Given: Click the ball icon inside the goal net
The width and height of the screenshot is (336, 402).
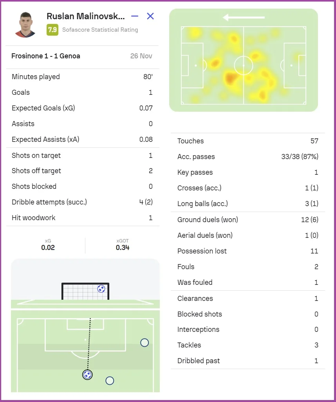Looking at the screenshot, I should [101, 289].
